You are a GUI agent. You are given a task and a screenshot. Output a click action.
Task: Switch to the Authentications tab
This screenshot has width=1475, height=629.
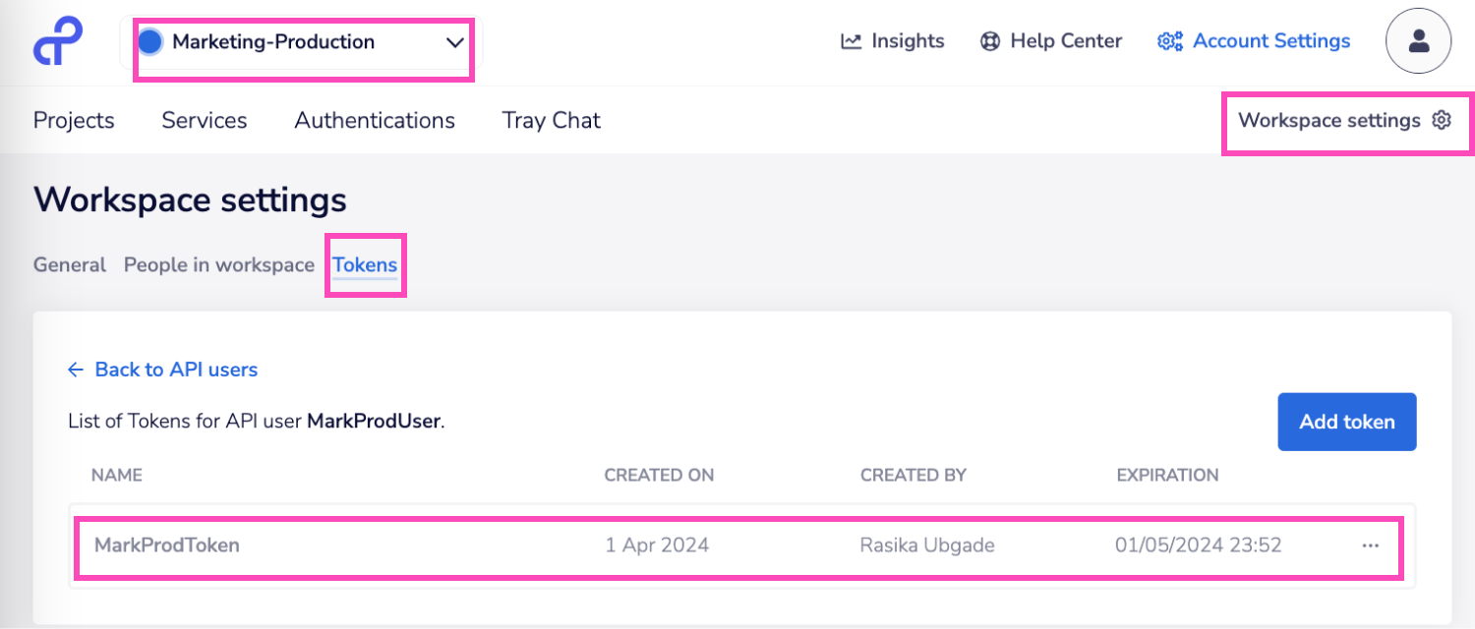(x=375, y=120)
